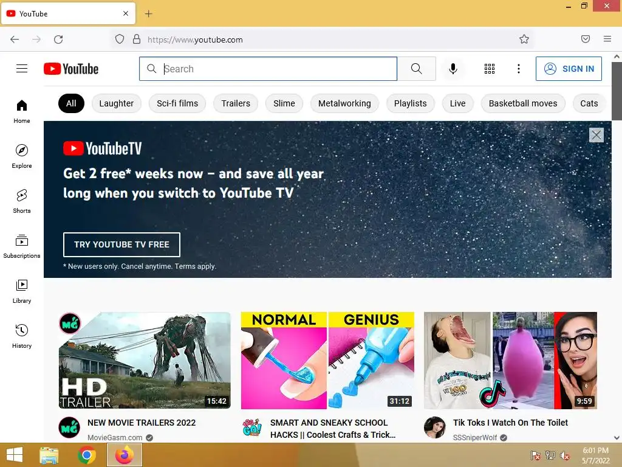Open the Windows Start button

(15, 455)
